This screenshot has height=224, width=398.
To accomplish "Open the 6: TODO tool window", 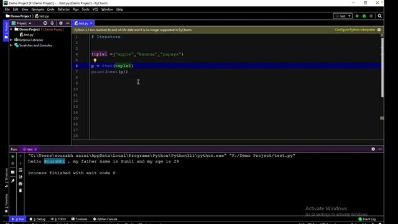I will (x=58, y=219).
